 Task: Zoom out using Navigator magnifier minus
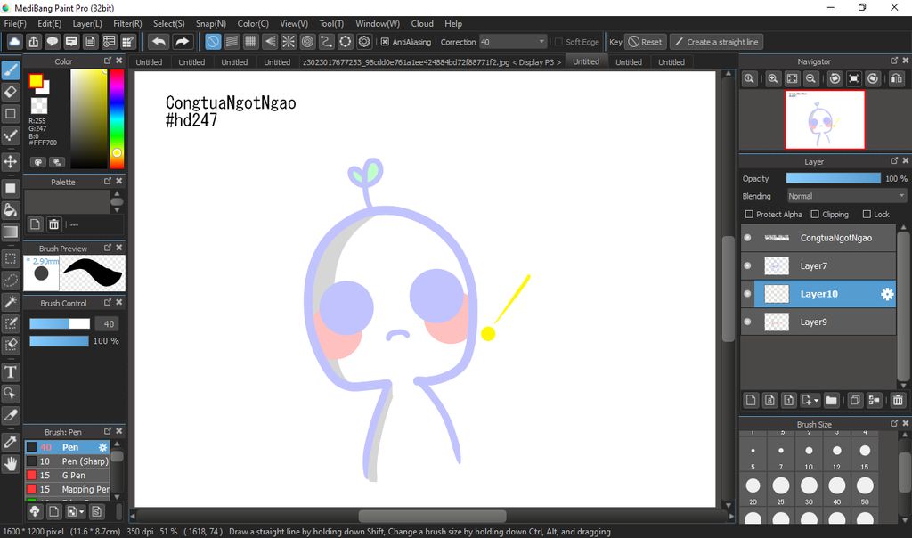click(810, 78)
